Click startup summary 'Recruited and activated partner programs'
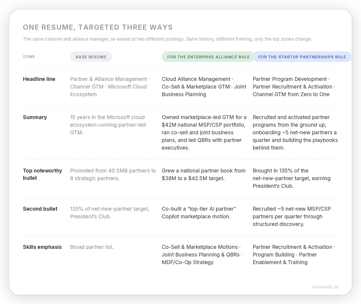 coord(295,132)
